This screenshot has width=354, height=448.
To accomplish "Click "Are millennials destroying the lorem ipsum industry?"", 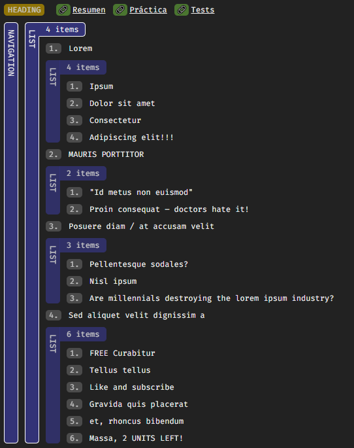I will pos(212,298).
